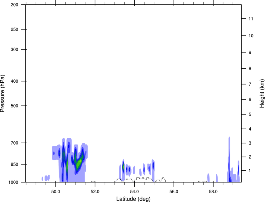The image size is (265, 202).
Task: Click the 6 km height label
Action: coord(250,99)
